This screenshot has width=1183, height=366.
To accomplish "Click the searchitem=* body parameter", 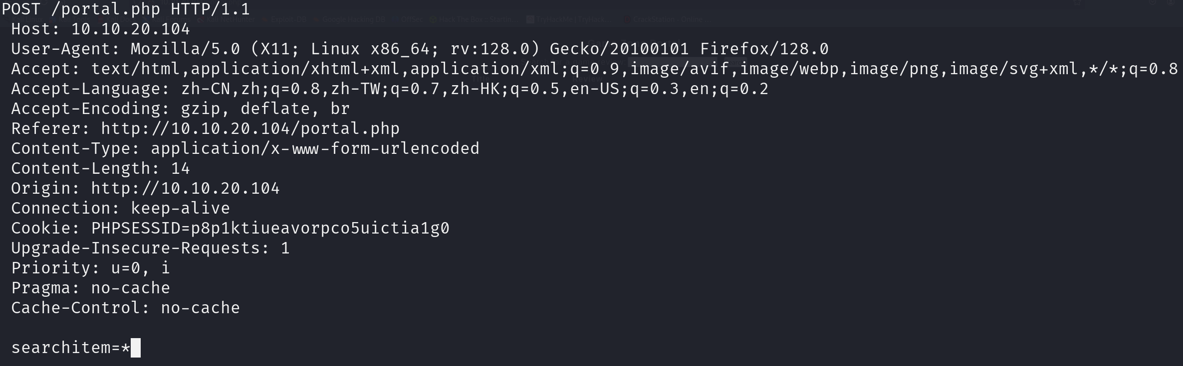I will pyautogui.click(x=70, y=348).
